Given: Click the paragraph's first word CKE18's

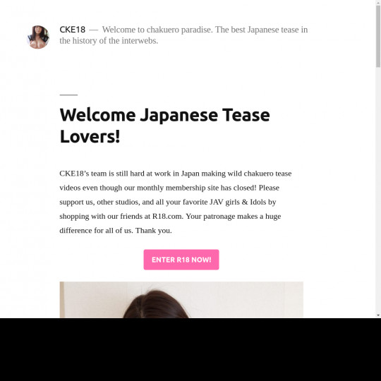Looking at the screenshot, I should (x=74, y=174).
